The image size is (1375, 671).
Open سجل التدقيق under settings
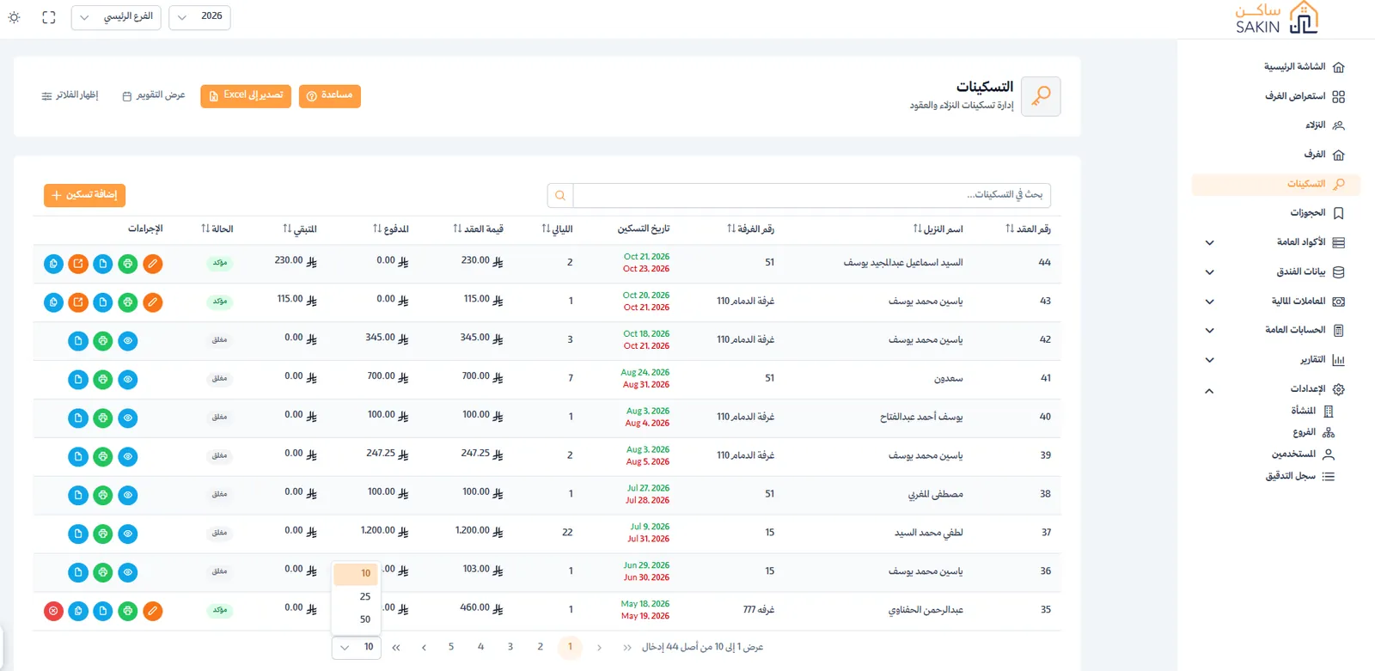tap(1299, 476)
